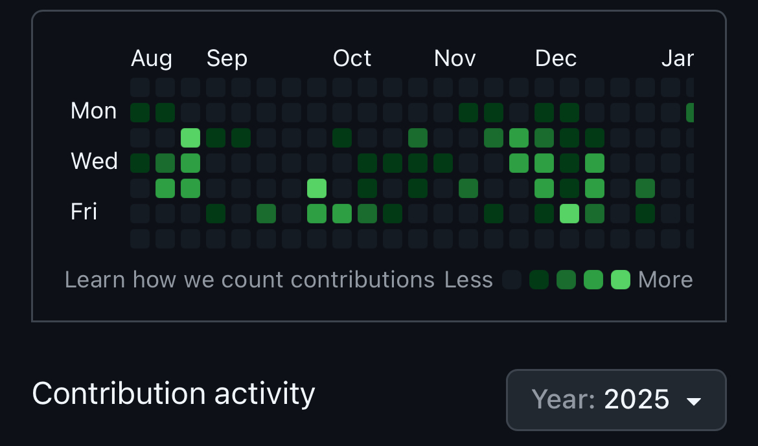Select the brightest green cell in the Tuesday row
This screenshot has height=446, width=758.
pos(190,138)
